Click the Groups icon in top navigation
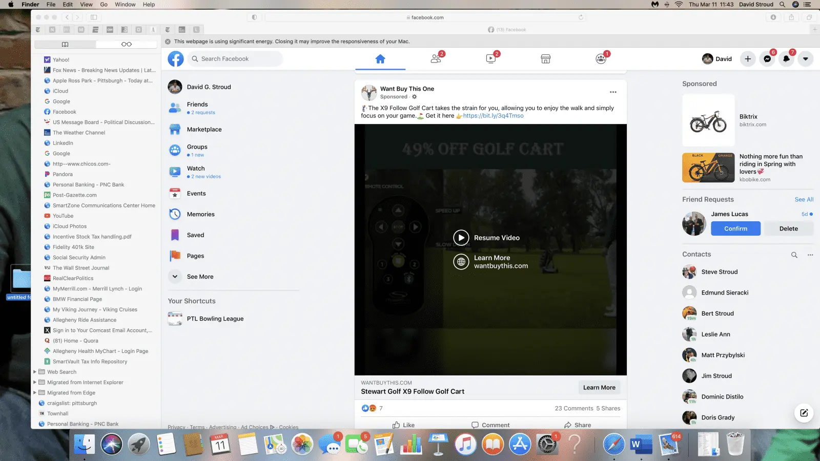This screenshot has height=461, width=820. pos(601,59)
